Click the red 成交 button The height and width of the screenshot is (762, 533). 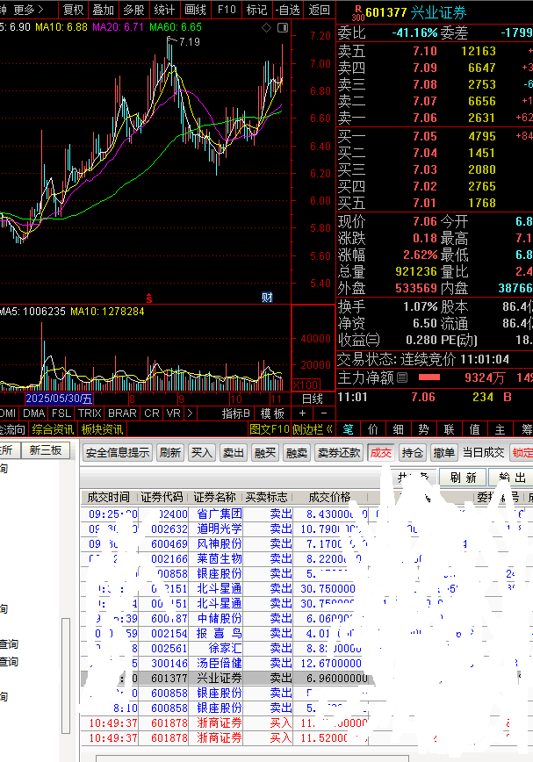click(380, 452)
